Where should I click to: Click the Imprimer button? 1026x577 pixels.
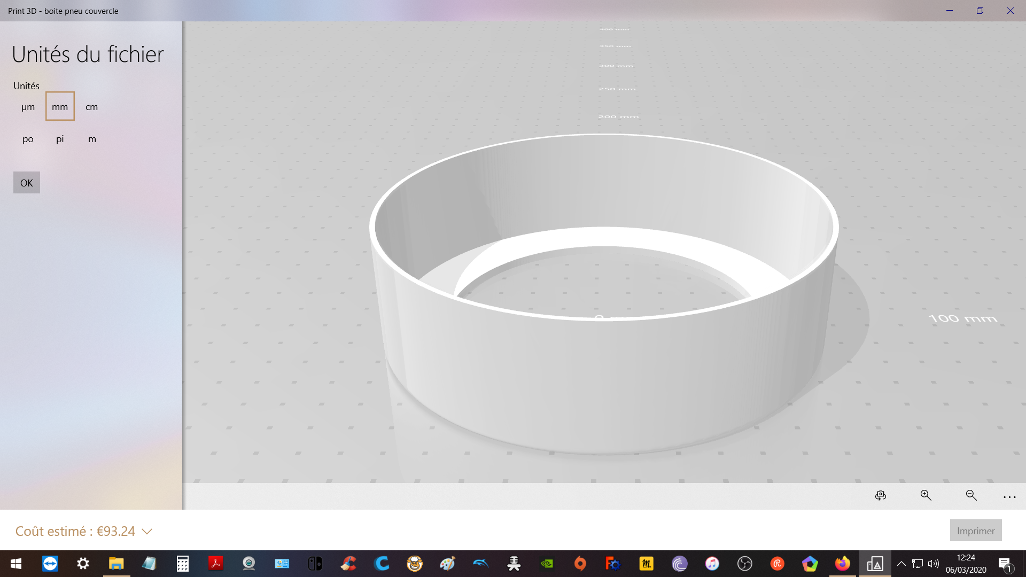[x=975, y=531]
